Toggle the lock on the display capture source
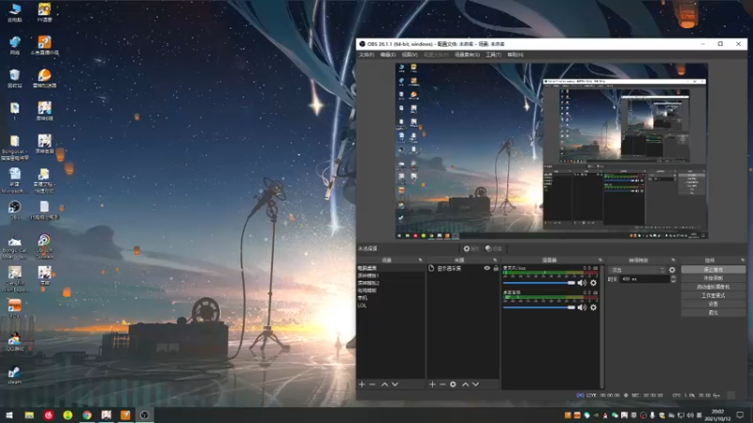Screen dimensions: 753x423 coord(496,269)
